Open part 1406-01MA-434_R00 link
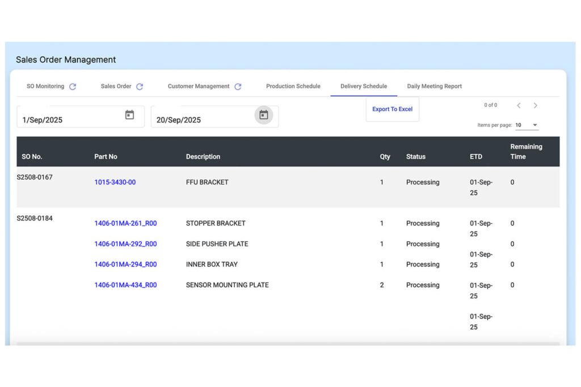The height and width of the screenshot is (387, 581). click(x=125, y=285)
